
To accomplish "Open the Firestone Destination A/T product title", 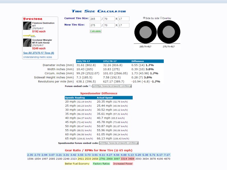I will [x=43, y=24].
